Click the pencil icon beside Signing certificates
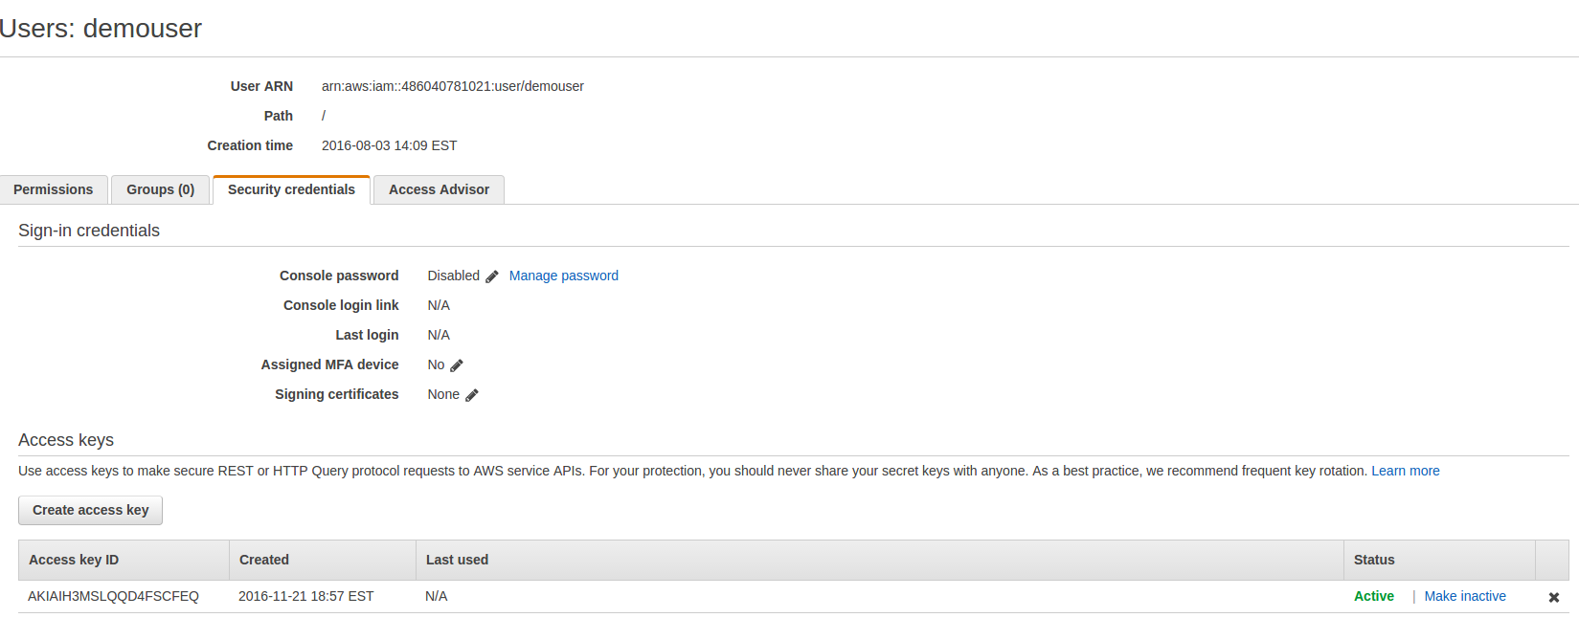Image resolution: width=1579 pixels, height=618 pixels. 472,395
